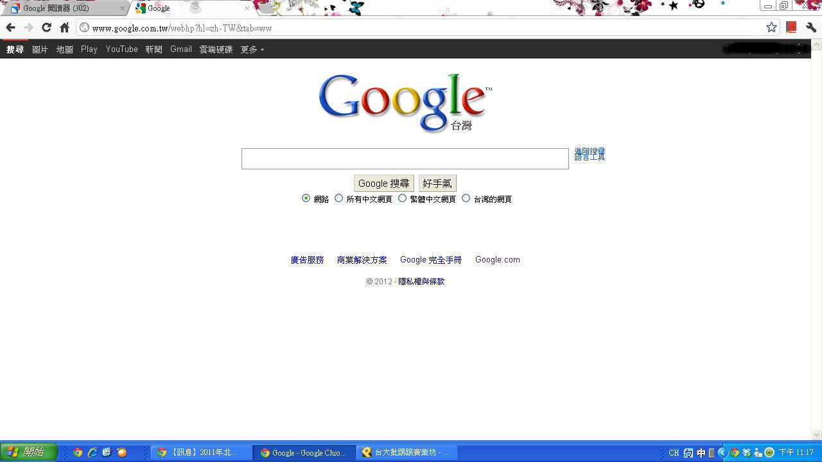Click the Chrome icon in the system tray
822x462 pixels.
[735, 452]
